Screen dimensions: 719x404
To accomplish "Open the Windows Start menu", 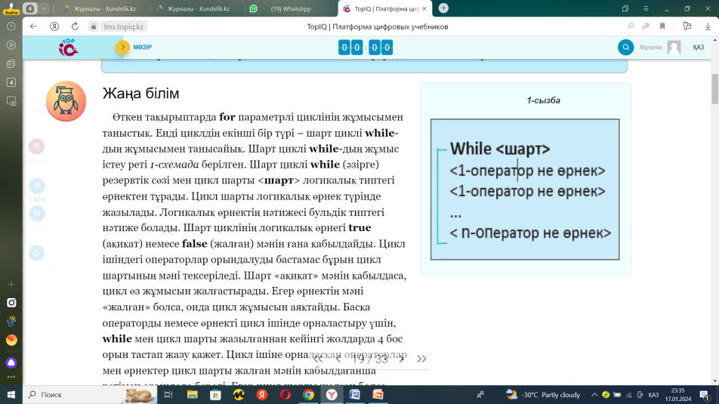I will pyautogui.click(x=11, y=394).
